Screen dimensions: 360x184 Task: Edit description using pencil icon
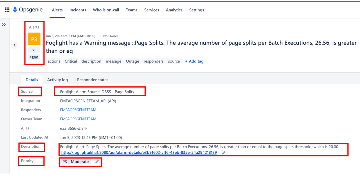[x=223, y=153]
